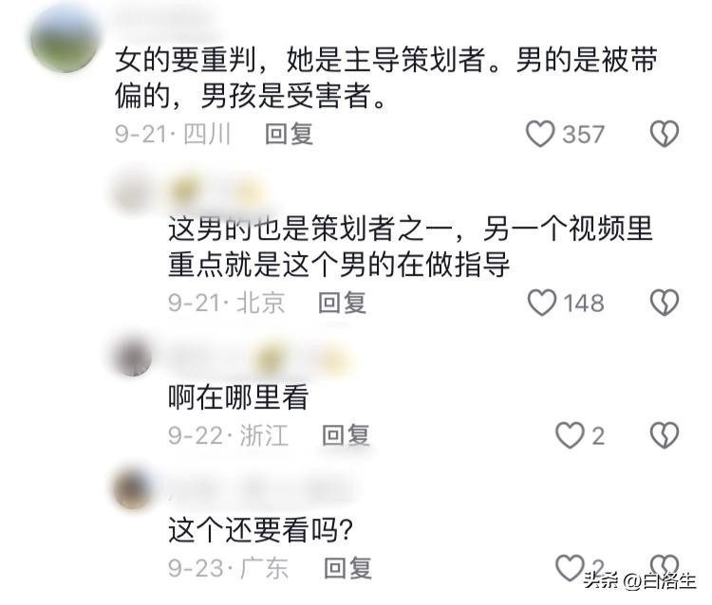Like the Guangdong reply '这个还要看吗?'
Image resolution: width=712 pixels, height=605 pixels.
click(570, 568)
